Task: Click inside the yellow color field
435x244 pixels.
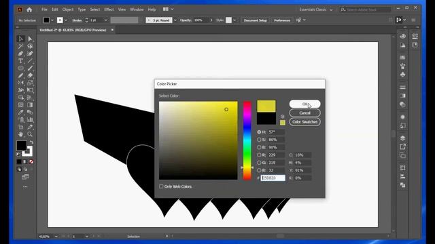Action: (x=198, y=140)
